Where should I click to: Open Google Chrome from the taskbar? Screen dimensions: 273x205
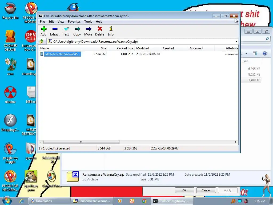click(144, 201)
